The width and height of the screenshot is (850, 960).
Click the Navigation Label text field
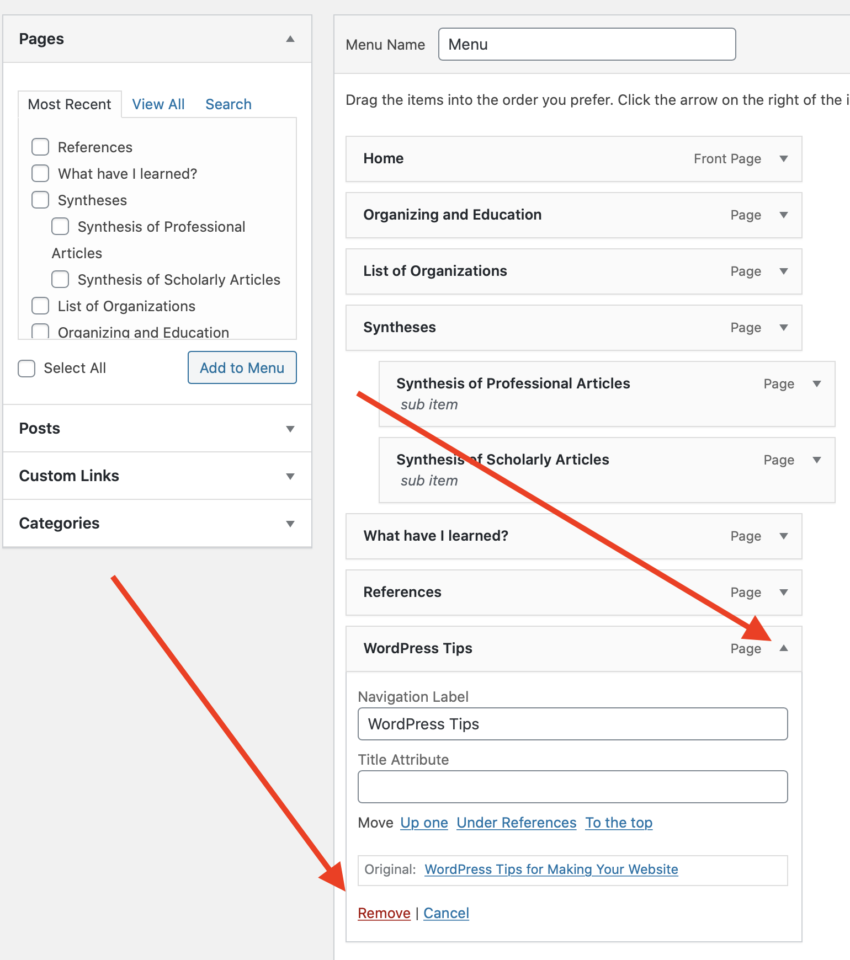572,724
